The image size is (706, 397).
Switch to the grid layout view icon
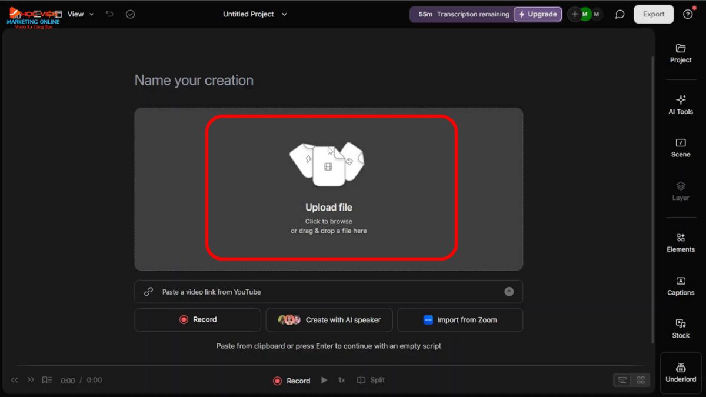[x=641, y=381]
